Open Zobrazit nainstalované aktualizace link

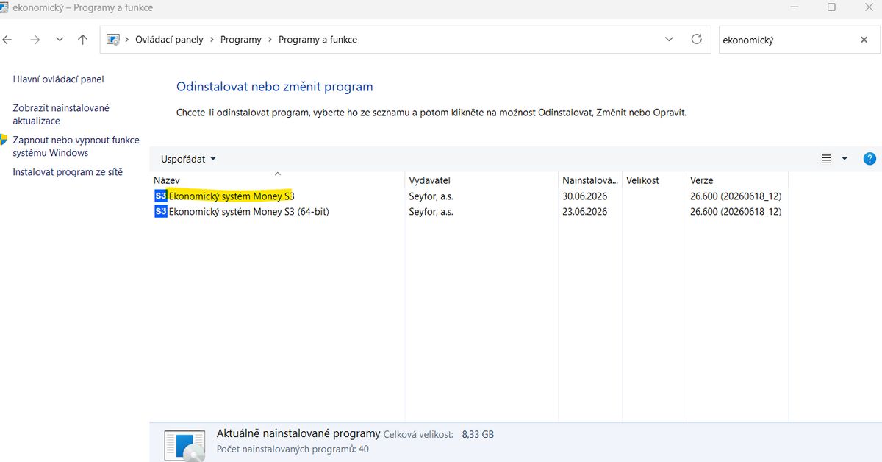pos(61,114)
